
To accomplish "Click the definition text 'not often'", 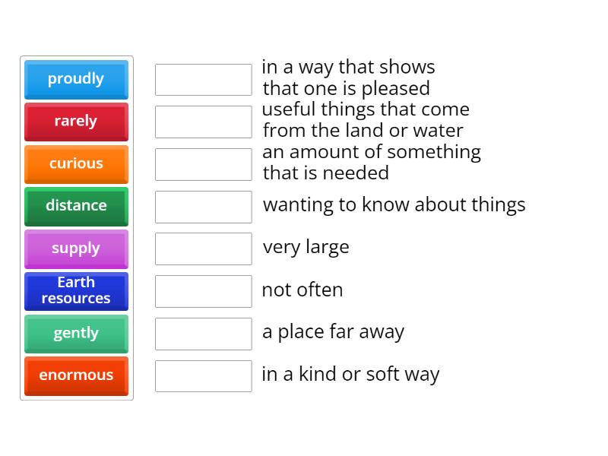I will pos(302,290).
